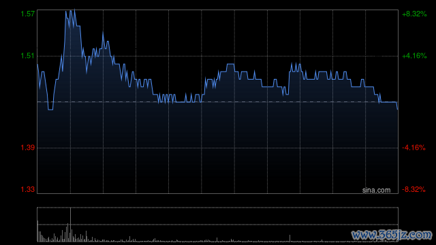Image resolution: width=436 pixels, height=245 pixels.
Task: Click the sina.com source label
Action: pyautogui.click(x=376, y=191)
